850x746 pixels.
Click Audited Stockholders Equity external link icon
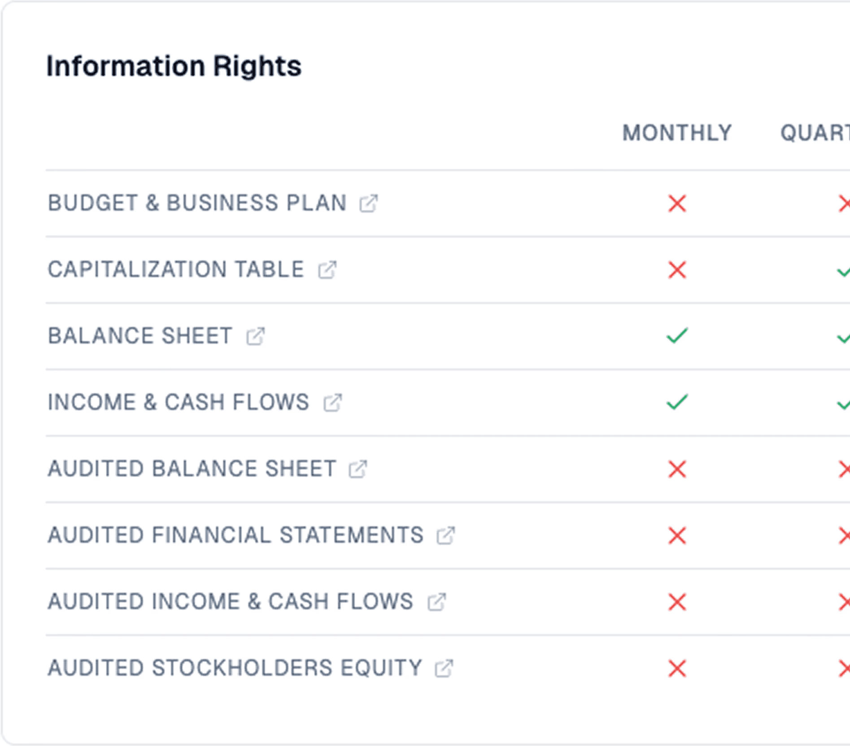click(x=444, y=668)
